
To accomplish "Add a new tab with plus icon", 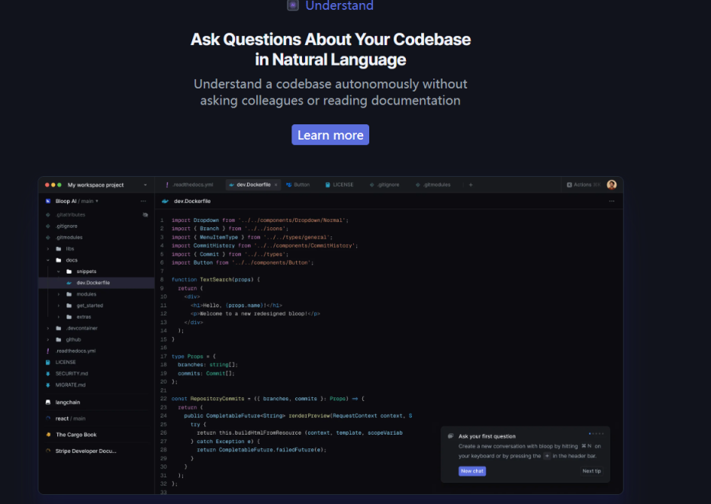I will [471, 185].
